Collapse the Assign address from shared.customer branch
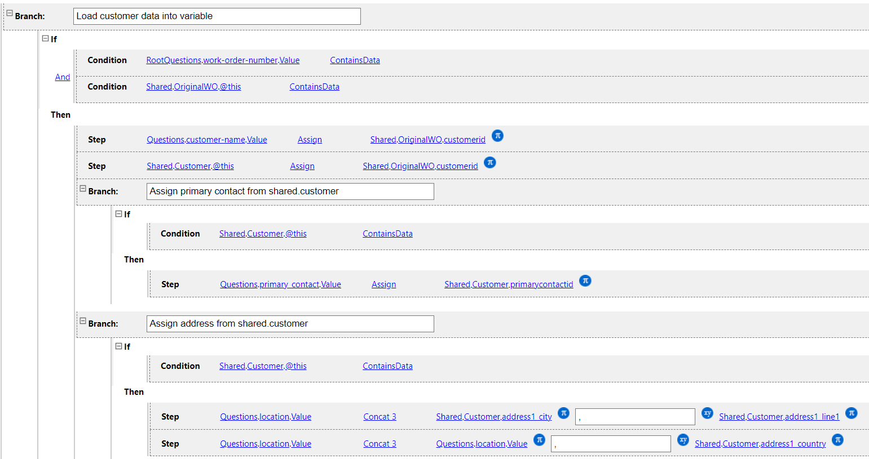Screen dimensions: 869x459 coord(83,321)
